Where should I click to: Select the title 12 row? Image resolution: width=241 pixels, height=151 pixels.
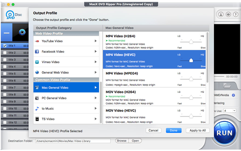pyautogui.click(x=15, y=122)
